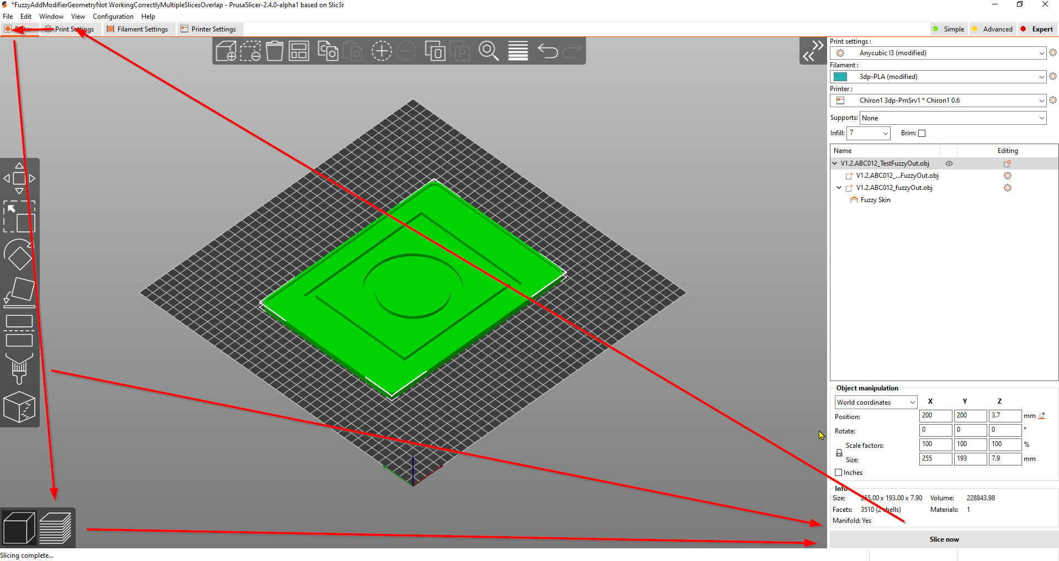Toggle visibility eye of TestFuzzyOut object
This screenshot has width=1059, height=561.
coord(949,163)
